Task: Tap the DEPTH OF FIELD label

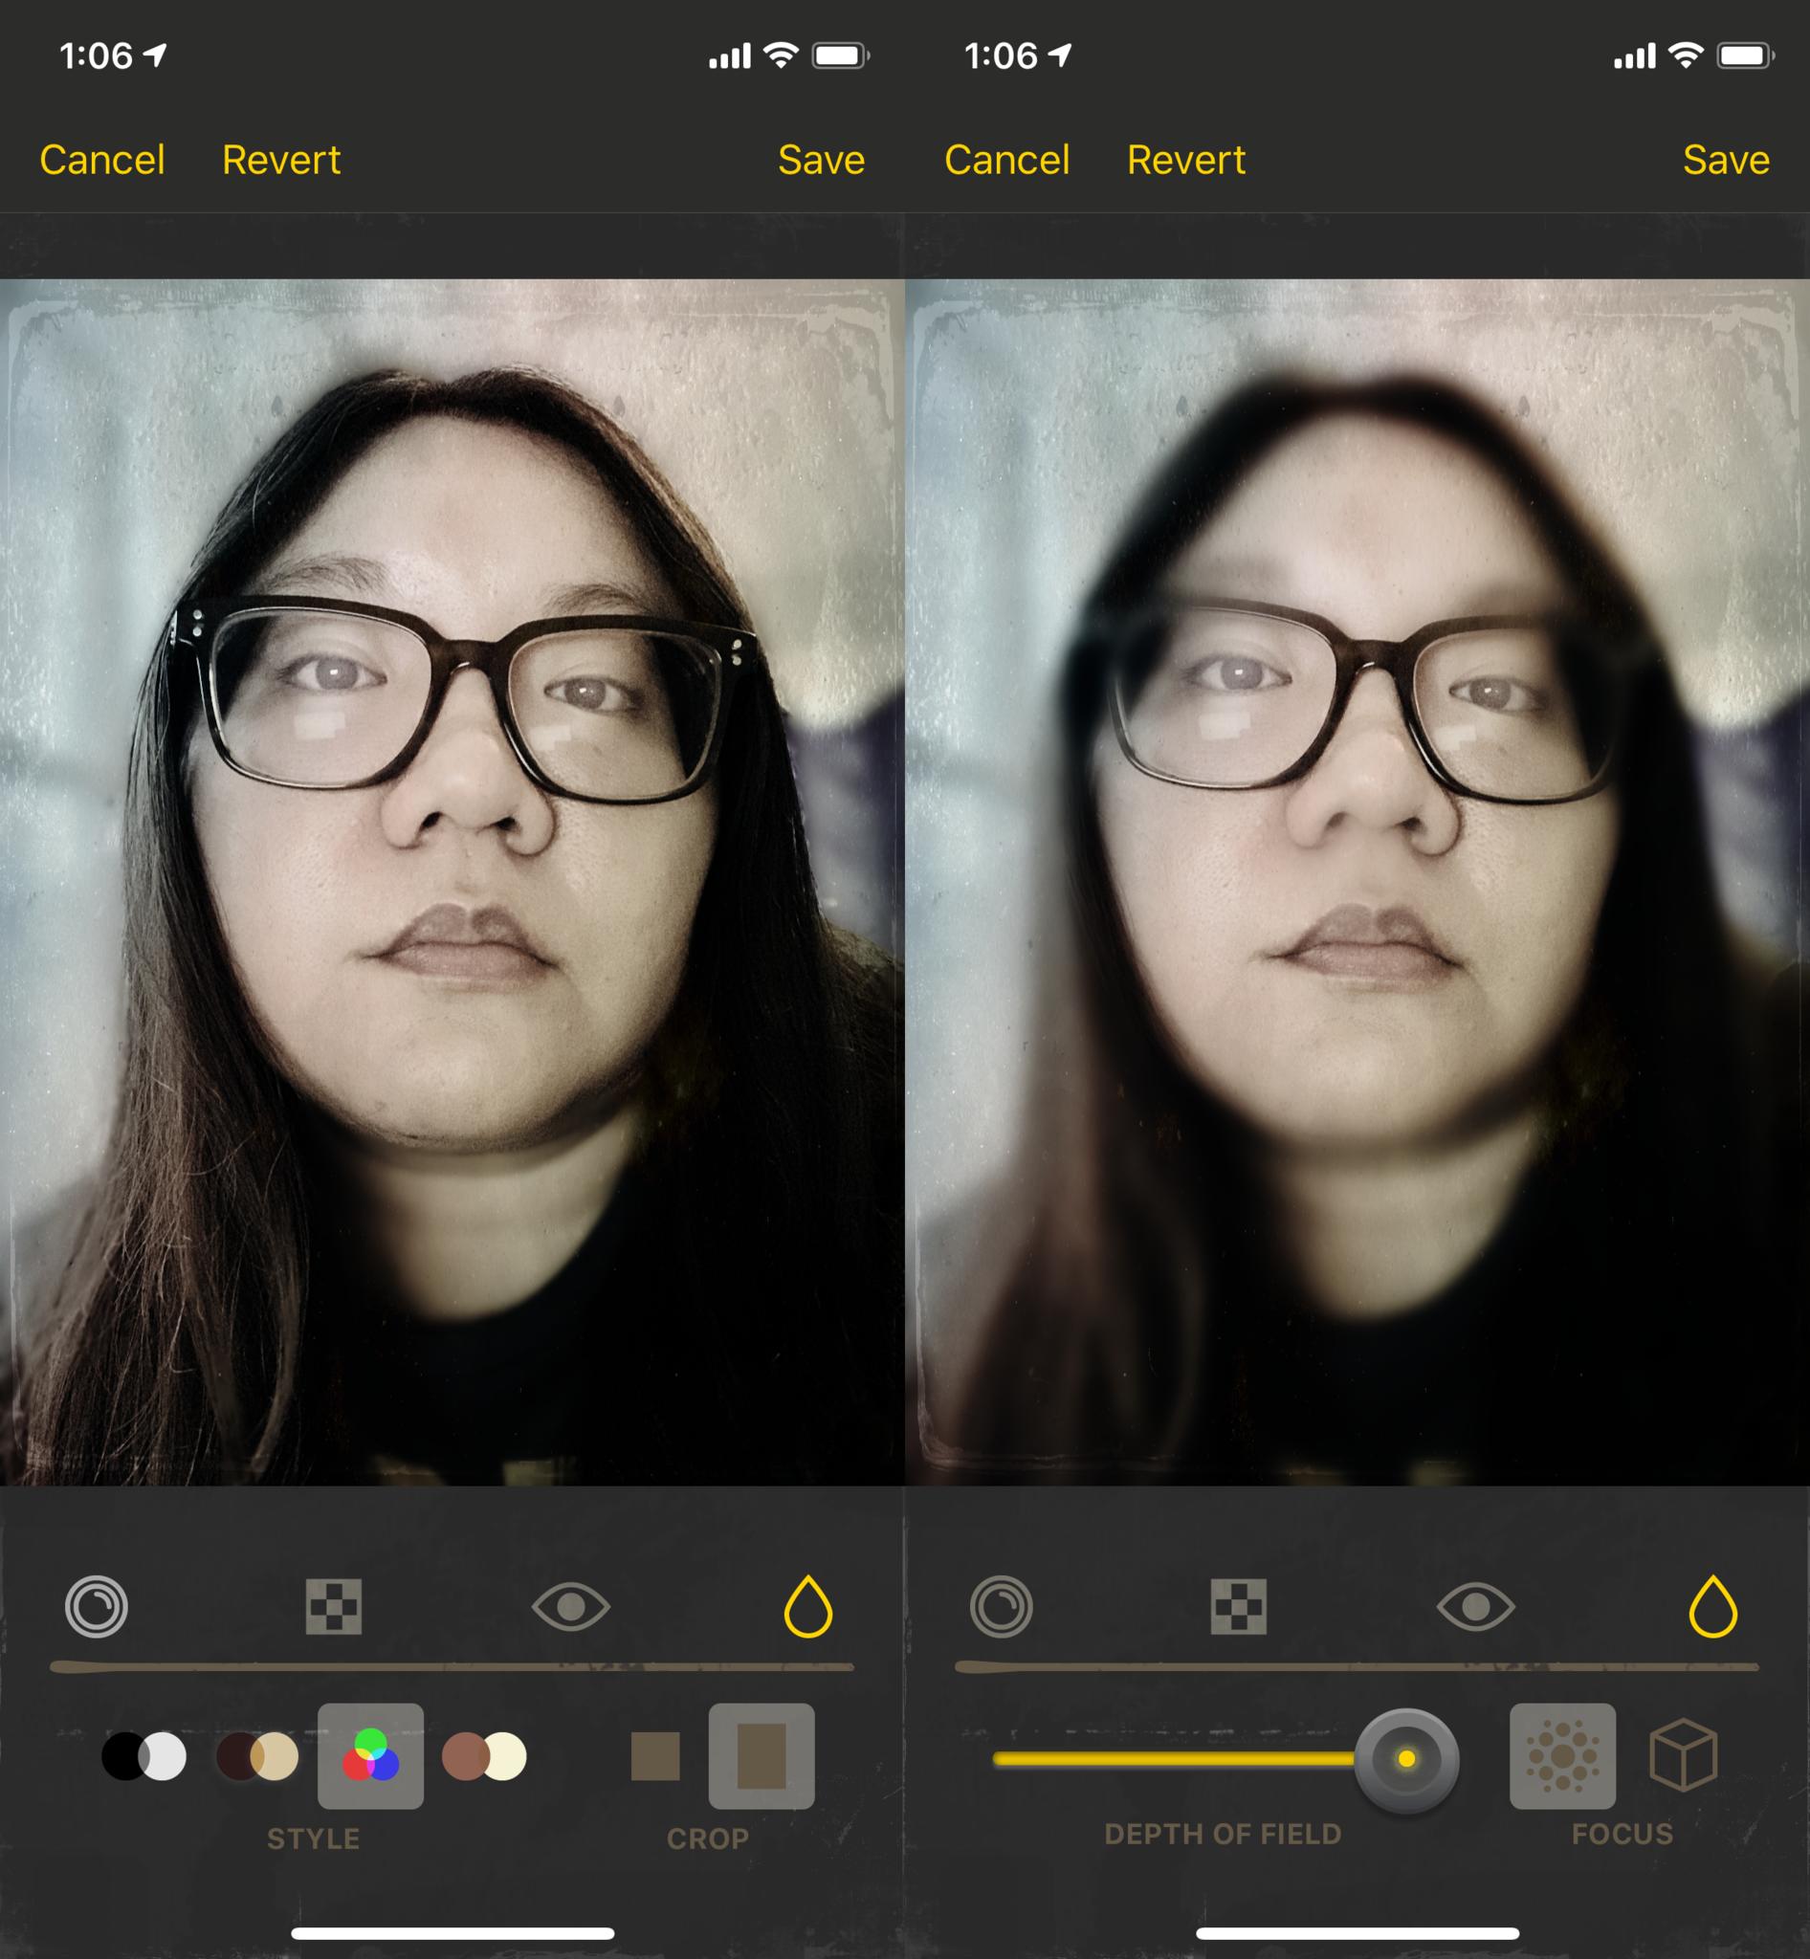Action: (x=1223, y=1834)
